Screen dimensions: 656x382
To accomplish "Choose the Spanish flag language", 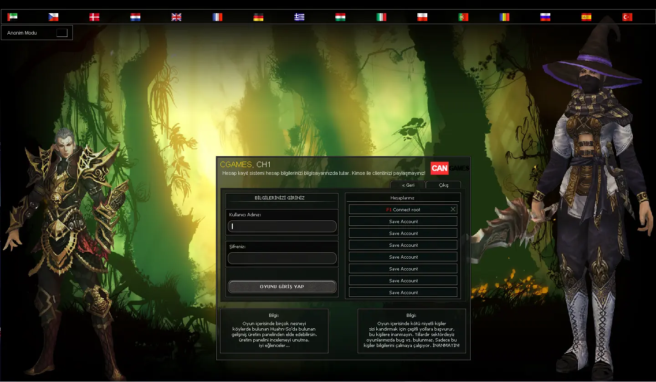I will tap(586, 17).
